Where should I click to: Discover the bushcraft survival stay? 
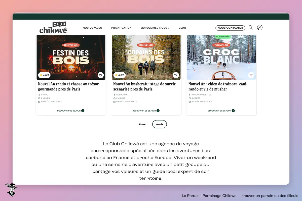[146, 111]
